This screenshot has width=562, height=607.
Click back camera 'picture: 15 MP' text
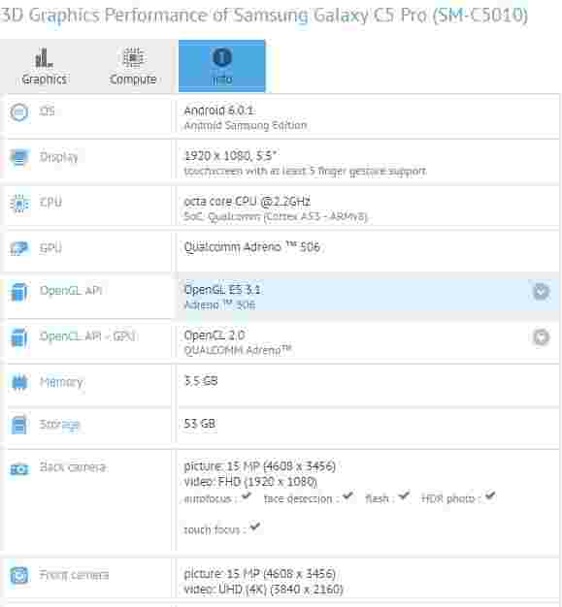tap(259, 465)
